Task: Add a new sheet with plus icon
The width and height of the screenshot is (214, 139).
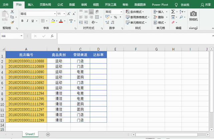Action: 48,134
